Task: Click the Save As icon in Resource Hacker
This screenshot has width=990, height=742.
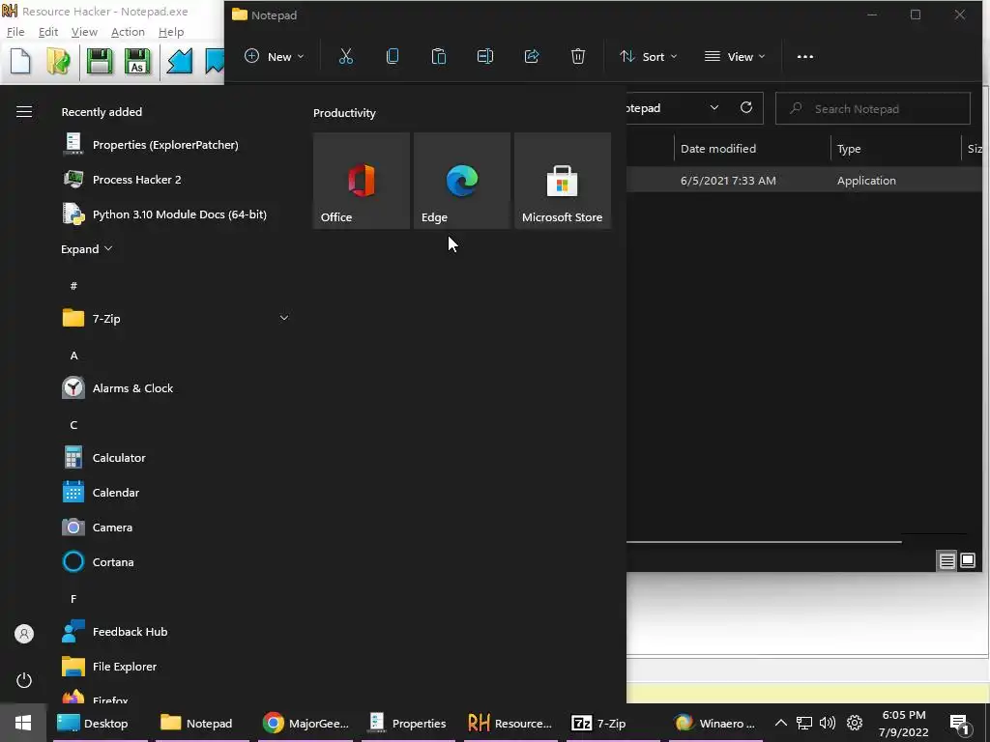Action: click(137, 61)
